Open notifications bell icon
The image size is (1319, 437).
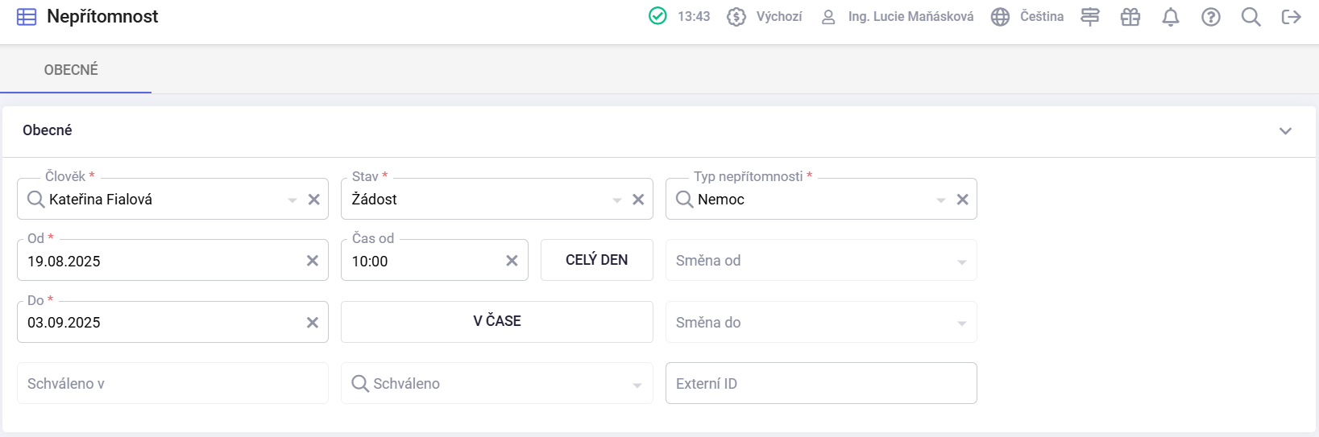point(1171,17)
